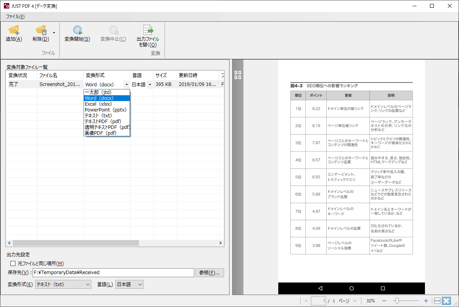The width and height of the screenshot is (459, 307).
Task: Click the disabled 変換中止 stop icon
Action: pos(113,30)
